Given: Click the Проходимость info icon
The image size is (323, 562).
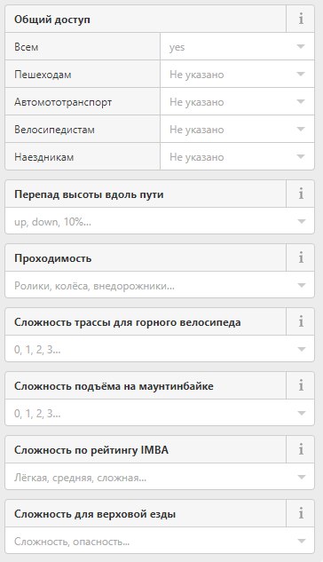Looking at the screenshot, I should click(301, 257).
